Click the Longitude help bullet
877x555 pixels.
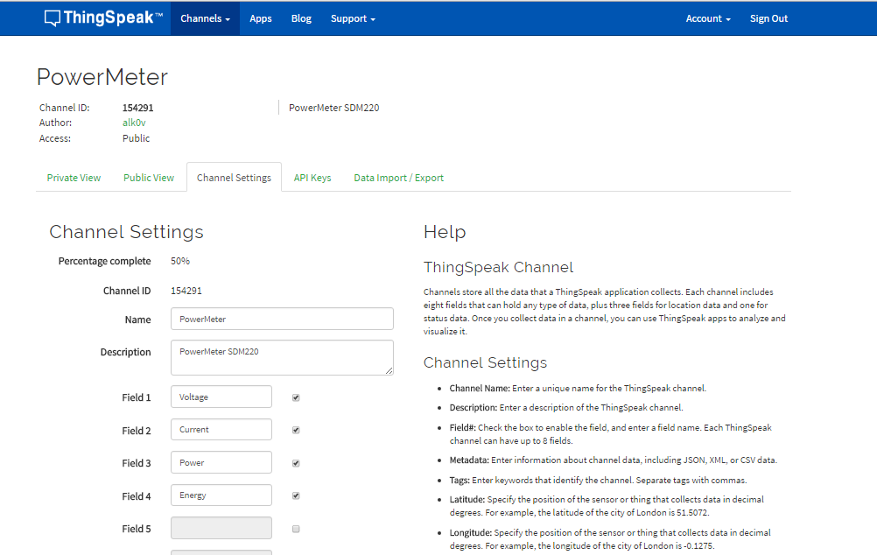pyautogui.click(x=610, y=539)
